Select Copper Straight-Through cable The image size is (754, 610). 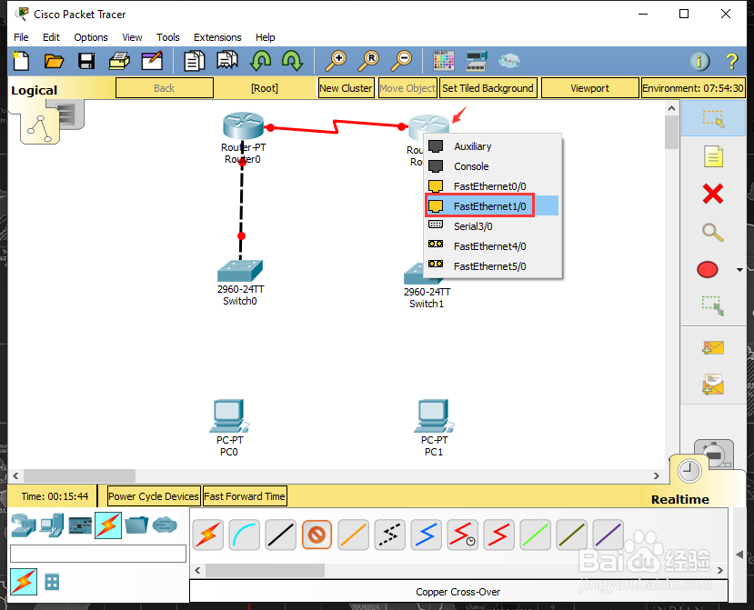click(281, 535)
